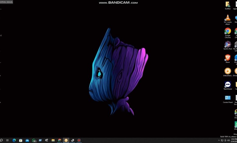Open the Brave browser desktop icon
Screen dimensions: 237x143
(x=228, y=59)
